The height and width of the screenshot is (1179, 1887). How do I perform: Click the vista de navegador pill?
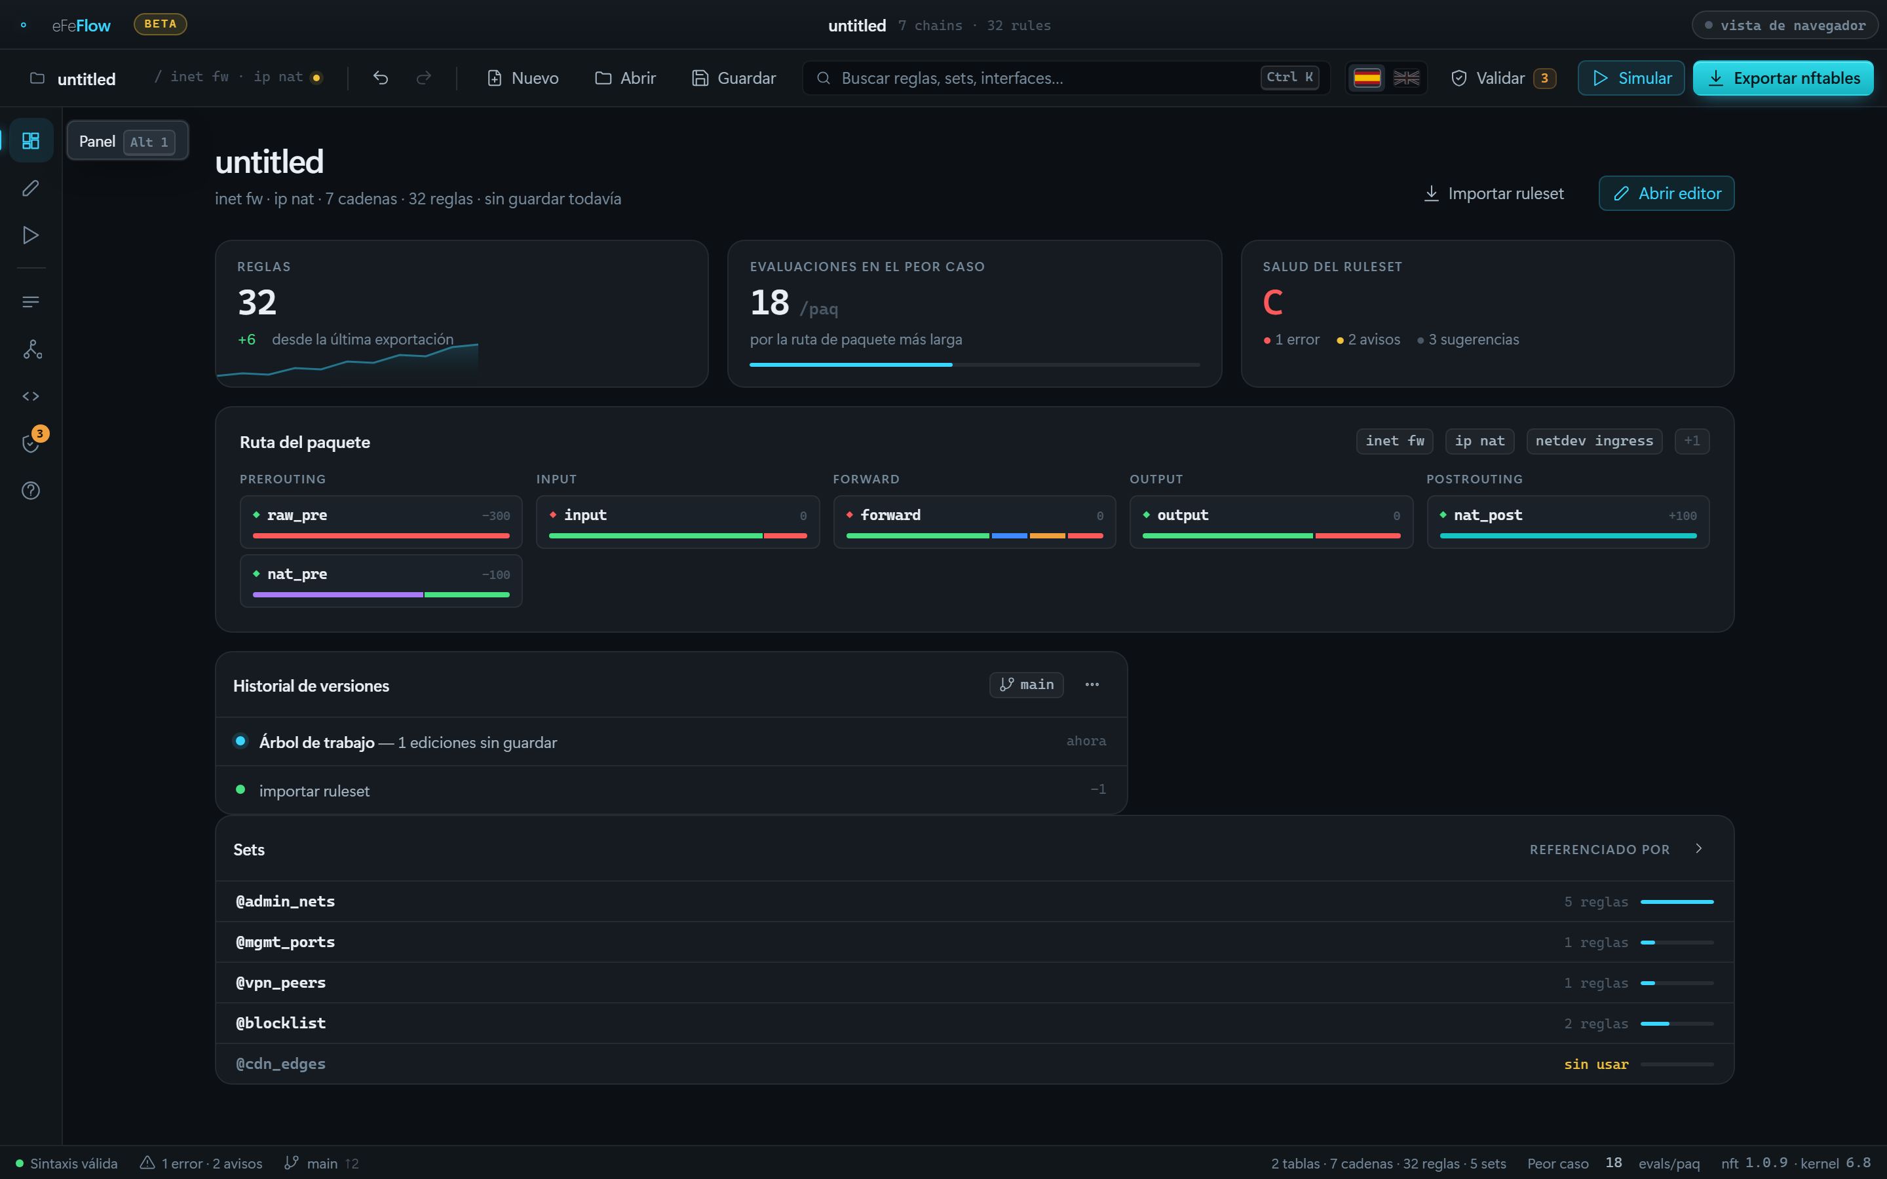coord(1784,25)
